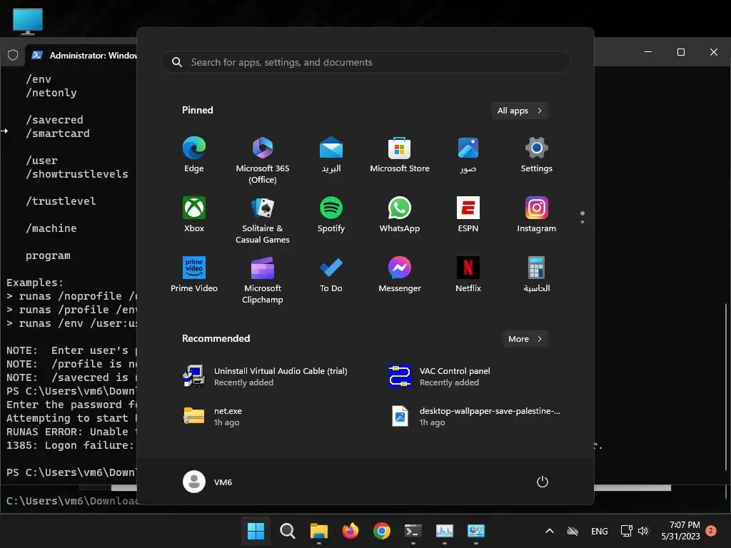The width and height of the screenshot is (731, 548).
Task: Open the monitoring graph app on taskbar
Action: 444,531
